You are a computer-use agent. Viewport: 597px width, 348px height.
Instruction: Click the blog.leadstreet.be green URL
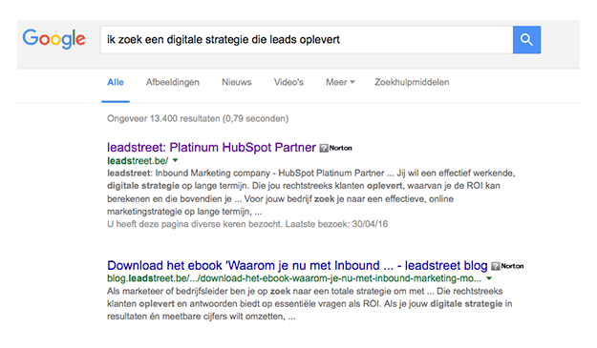(294, 278)
